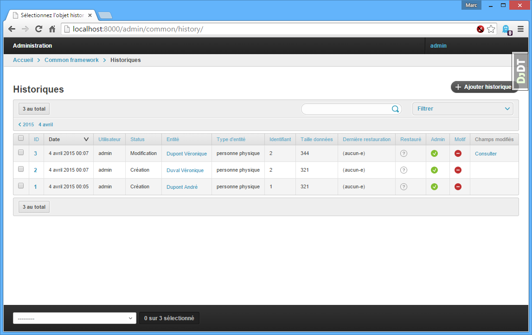Open the Filtrer dropdown
The image size is (532, 335).
pyautogui.click(x=462, y=109)
